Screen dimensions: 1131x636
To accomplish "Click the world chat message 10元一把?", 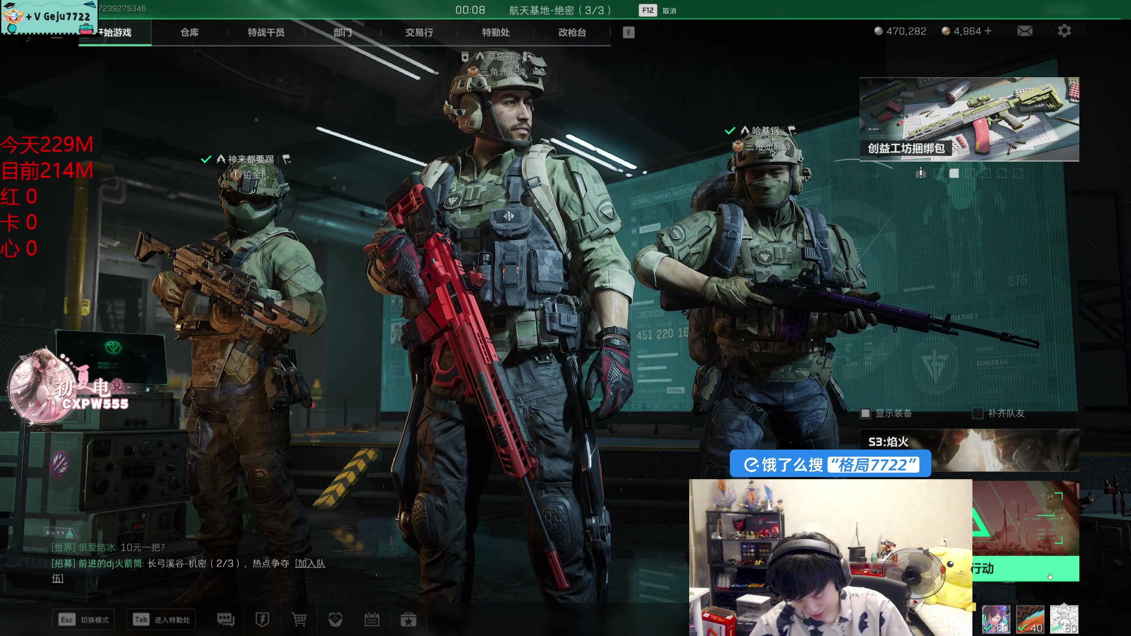I will click(143, 547).
